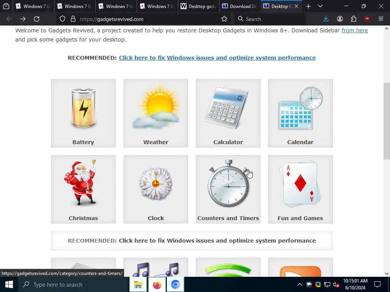Viewport: 390px width, 292px height.
Task: Open the Firefox application menu
Action: [381, 19]
